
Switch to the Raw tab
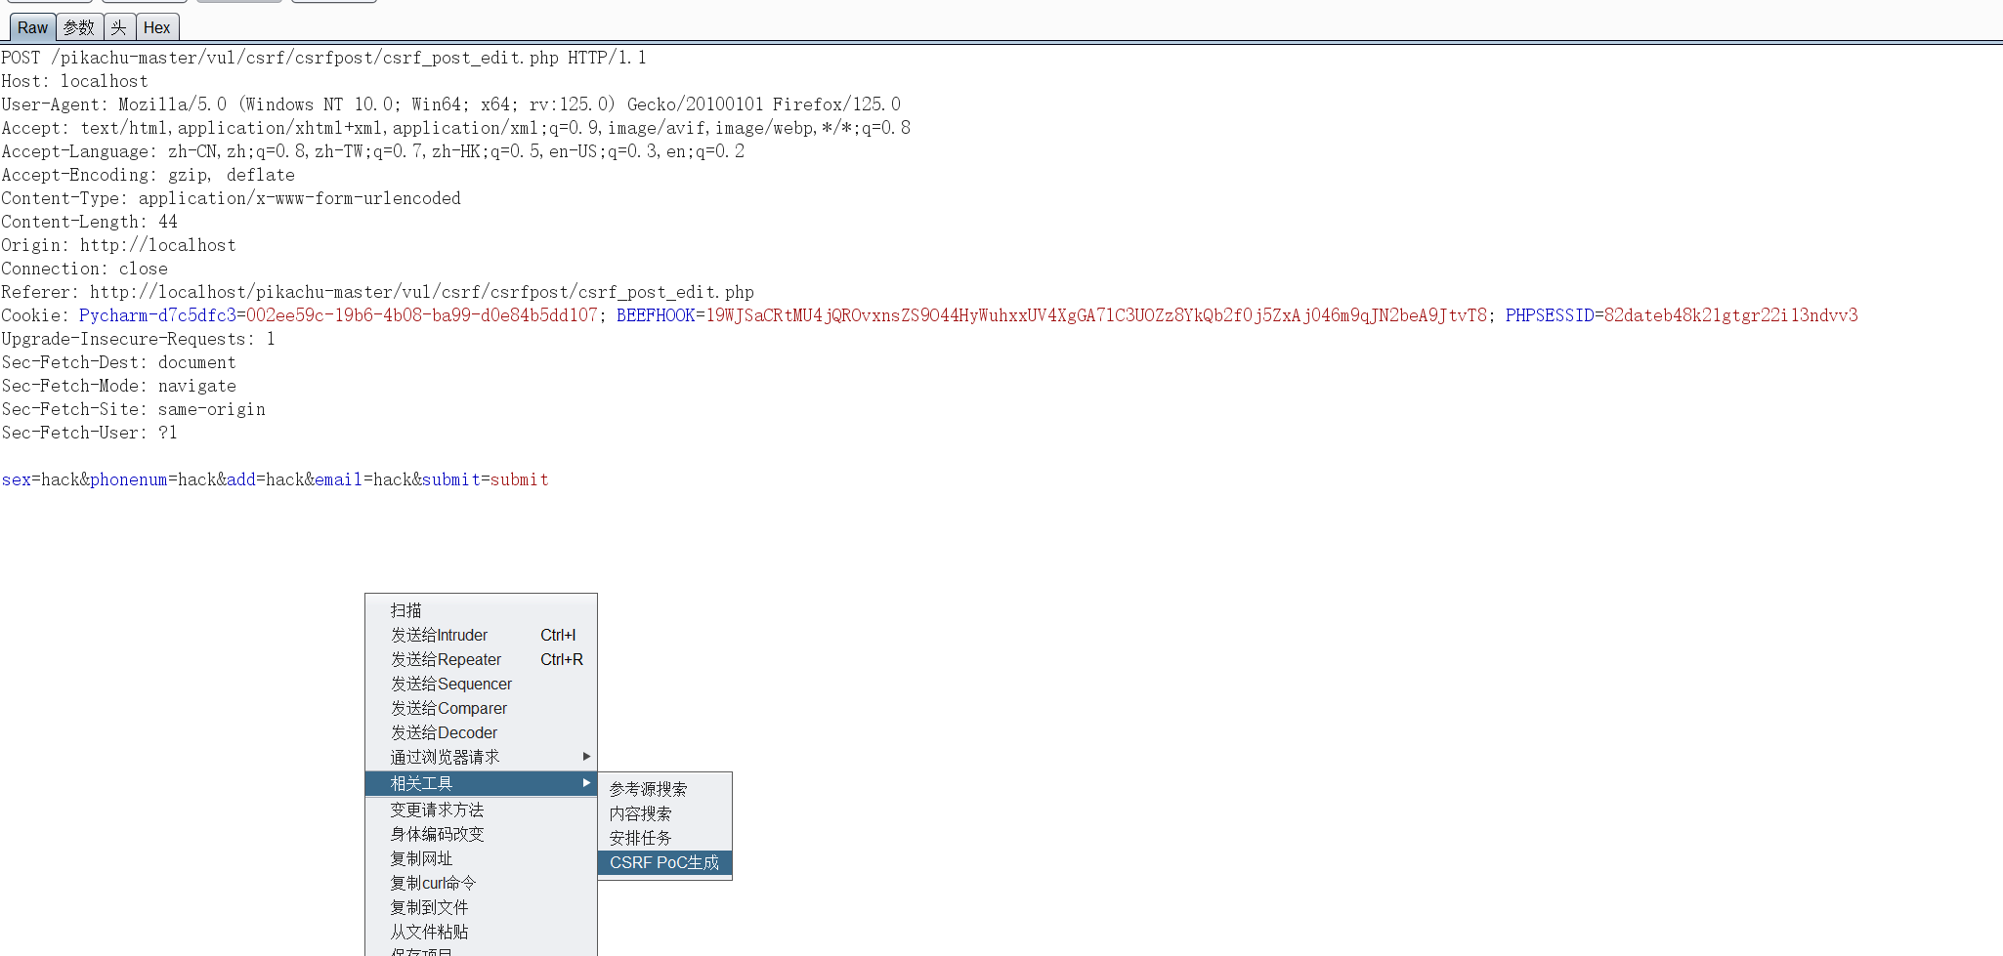32,27
